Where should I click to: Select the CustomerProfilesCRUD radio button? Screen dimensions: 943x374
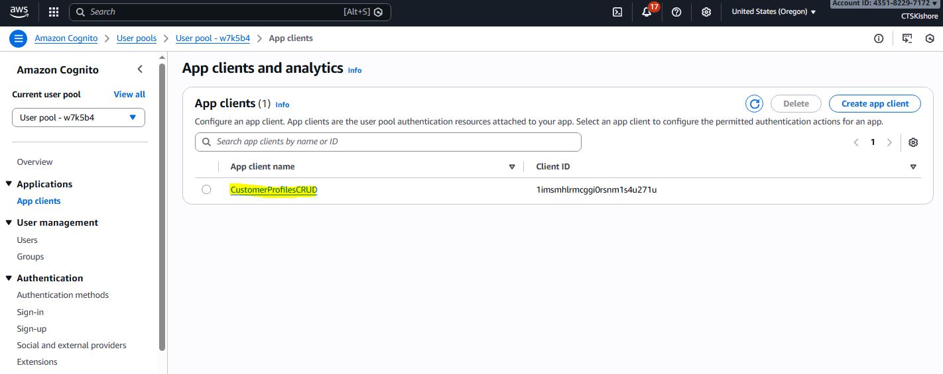[x=206, y=190]
